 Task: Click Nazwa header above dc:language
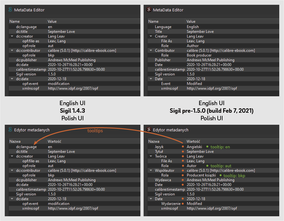tap(27, 141)
